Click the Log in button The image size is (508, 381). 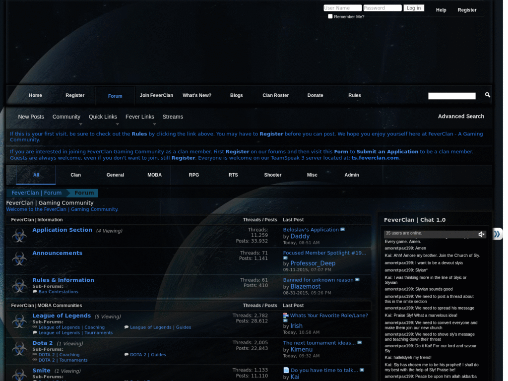click(414, 8)
